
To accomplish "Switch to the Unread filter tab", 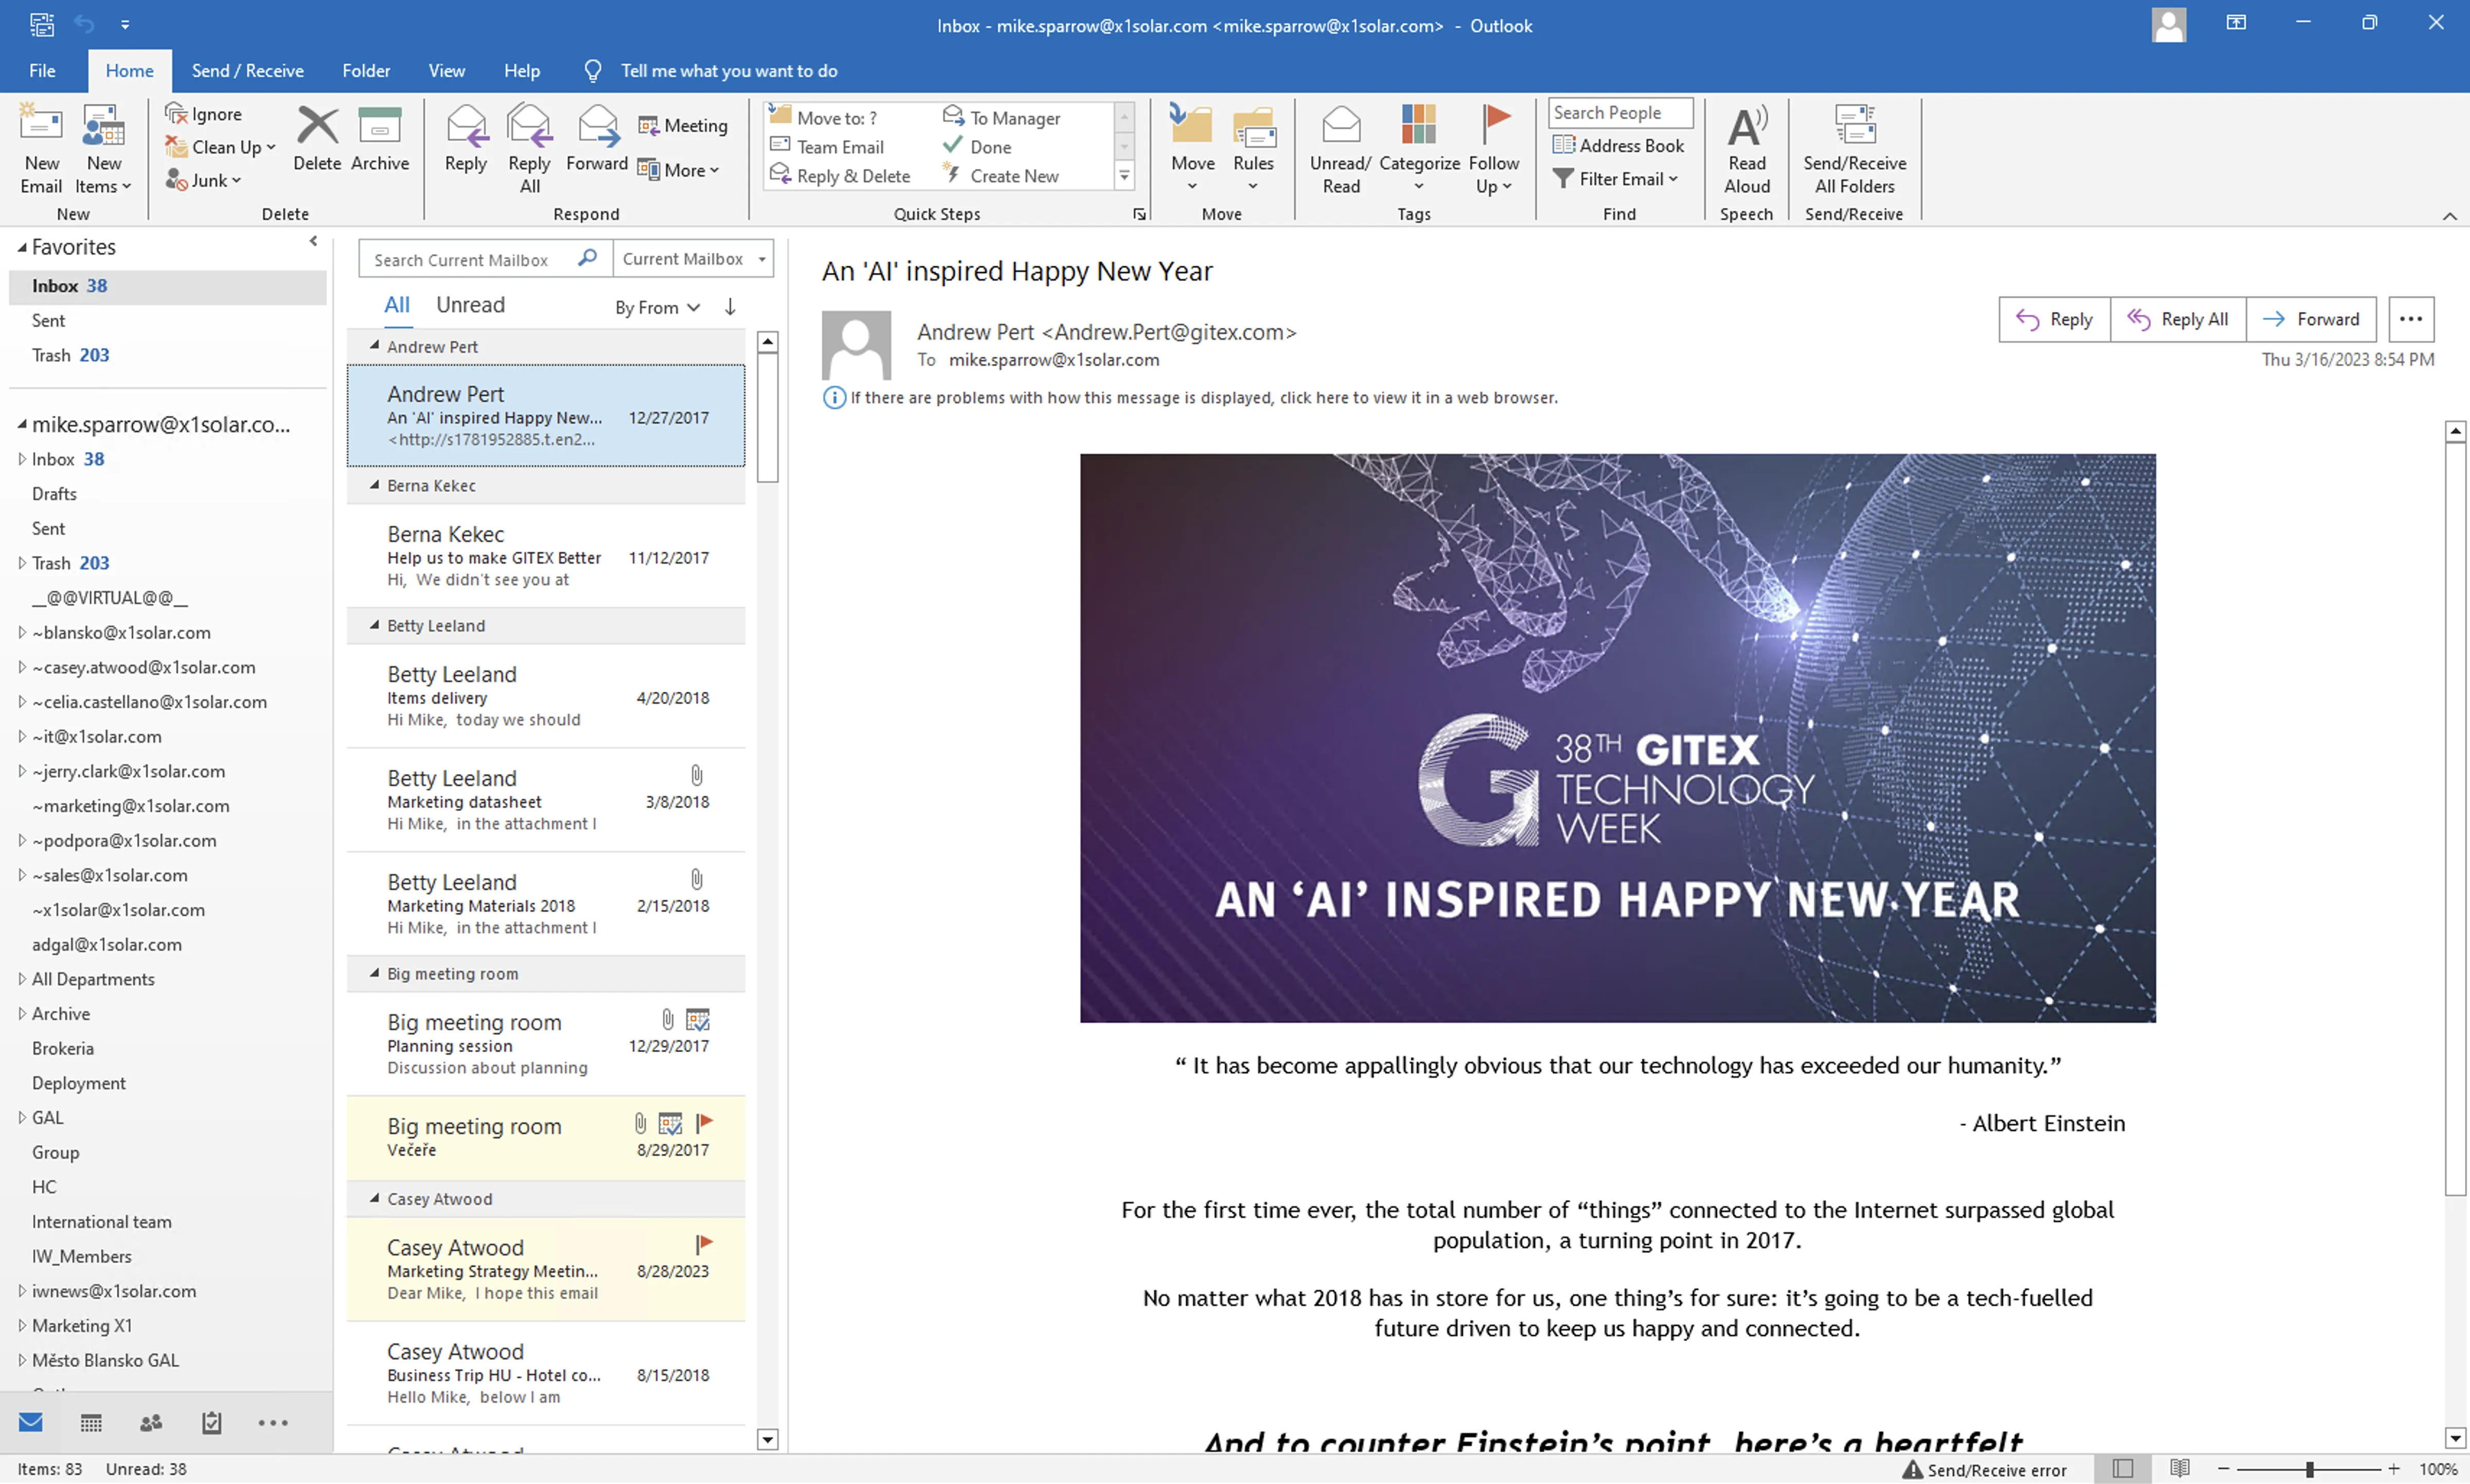I will pyautogui.click(x=470, y=305).
